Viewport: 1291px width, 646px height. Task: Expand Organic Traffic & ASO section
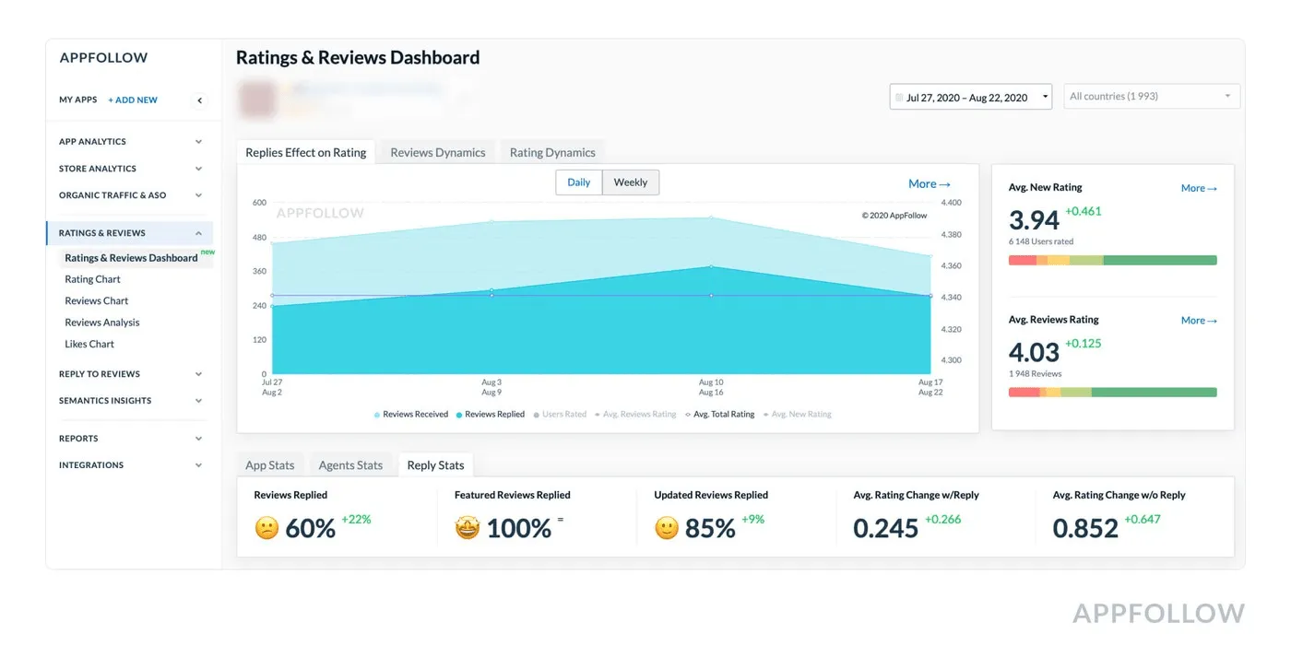[x=129, y=195]
